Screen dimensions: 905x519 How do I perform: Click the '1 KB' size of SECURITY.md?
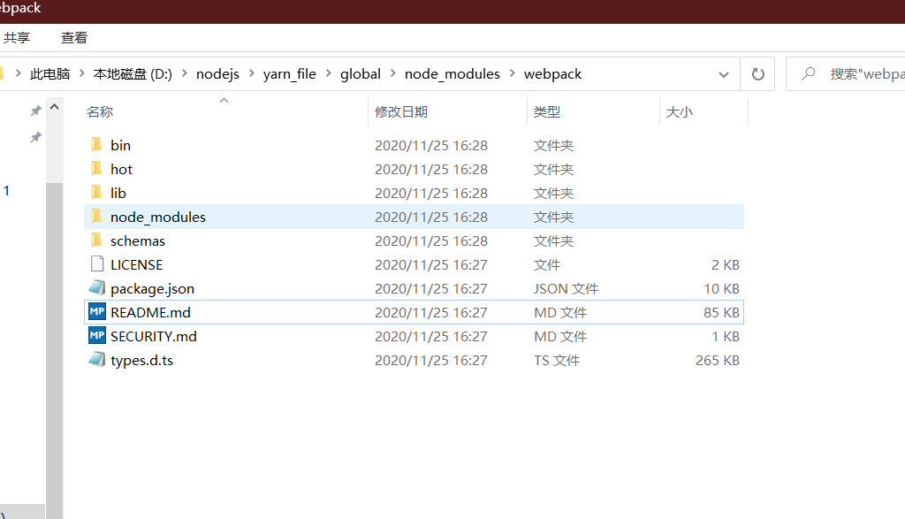click(x=726, y=336)
